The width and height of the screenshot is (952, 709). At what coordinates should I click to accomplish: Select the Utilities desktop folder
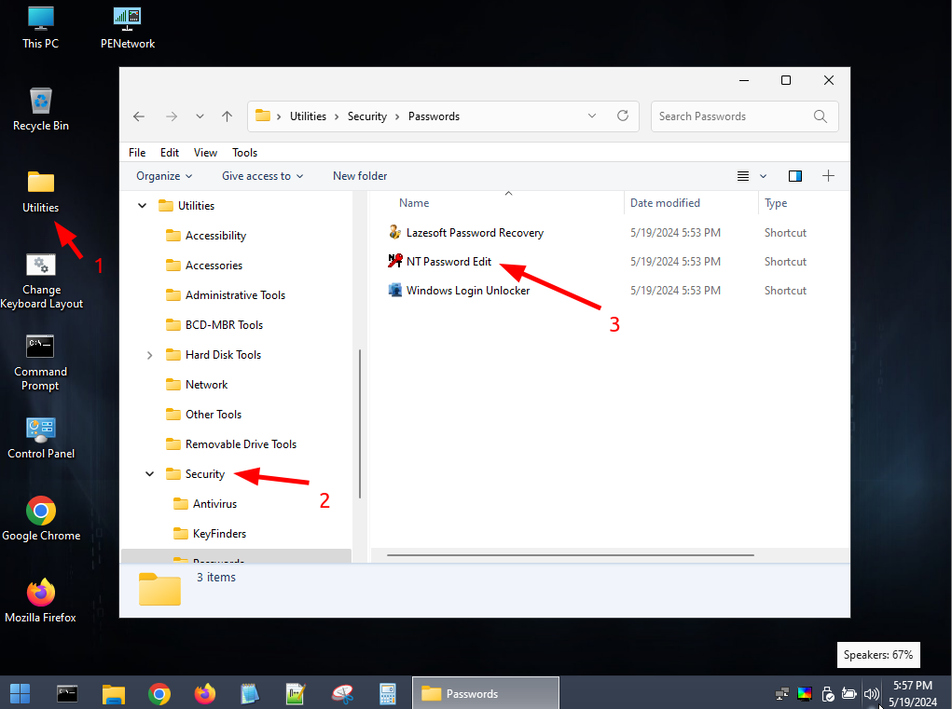[x=41, y=192]
